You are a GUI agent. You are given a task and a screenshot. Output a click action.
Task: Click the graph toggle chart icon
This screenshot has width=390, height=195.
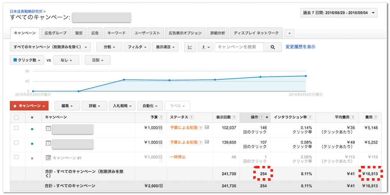tap(190, 47)
